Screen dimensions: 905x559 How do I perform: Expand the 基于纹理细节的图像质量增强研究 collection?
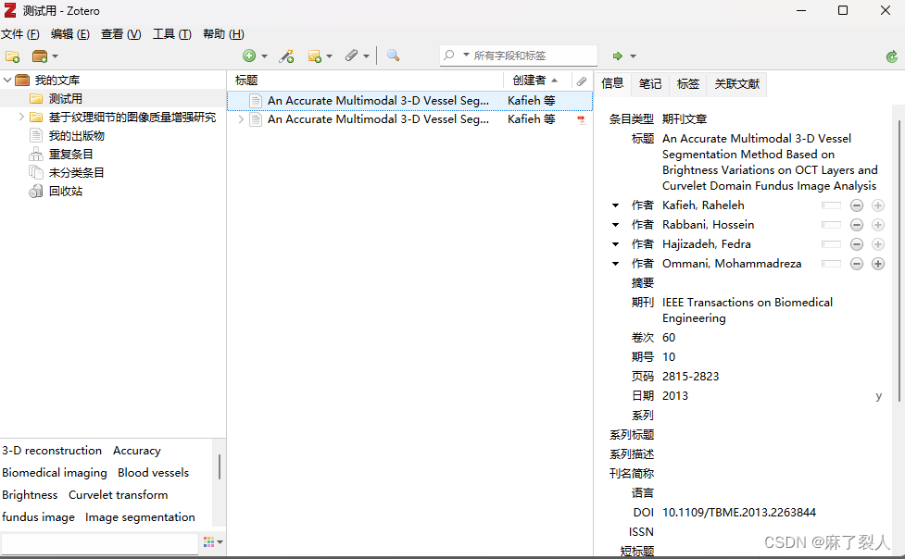21,118
